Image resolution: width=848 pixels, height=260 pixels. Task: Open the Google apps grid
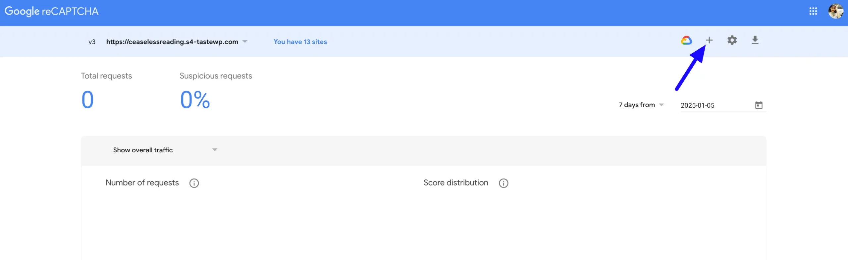point(813,11)
